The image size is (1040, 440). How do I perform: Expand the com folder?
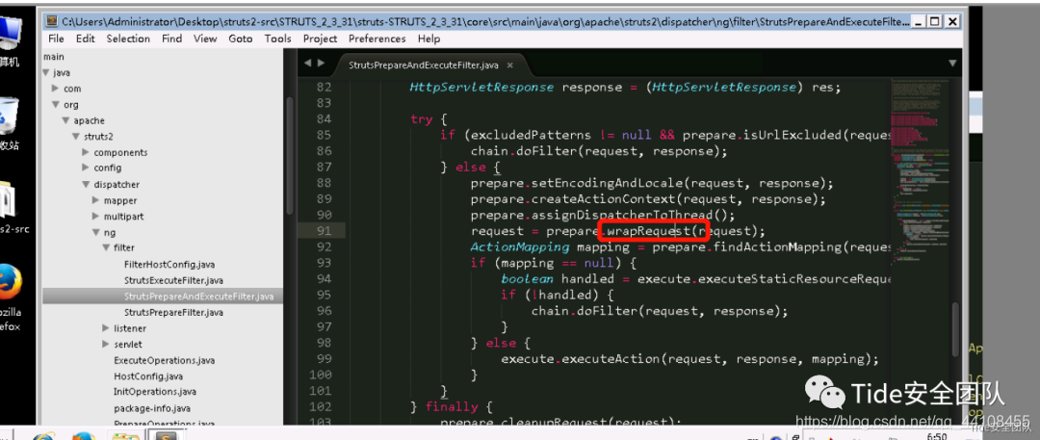coord(56,89)
